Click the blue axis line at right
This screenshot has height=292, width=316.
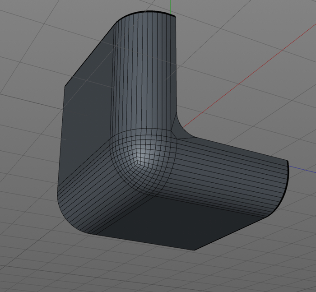pyautogui.click(x=302, y=169)
